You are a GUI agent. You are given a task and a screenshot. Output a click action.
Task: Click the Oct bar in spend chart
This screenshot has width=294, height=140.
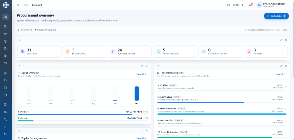137,93
